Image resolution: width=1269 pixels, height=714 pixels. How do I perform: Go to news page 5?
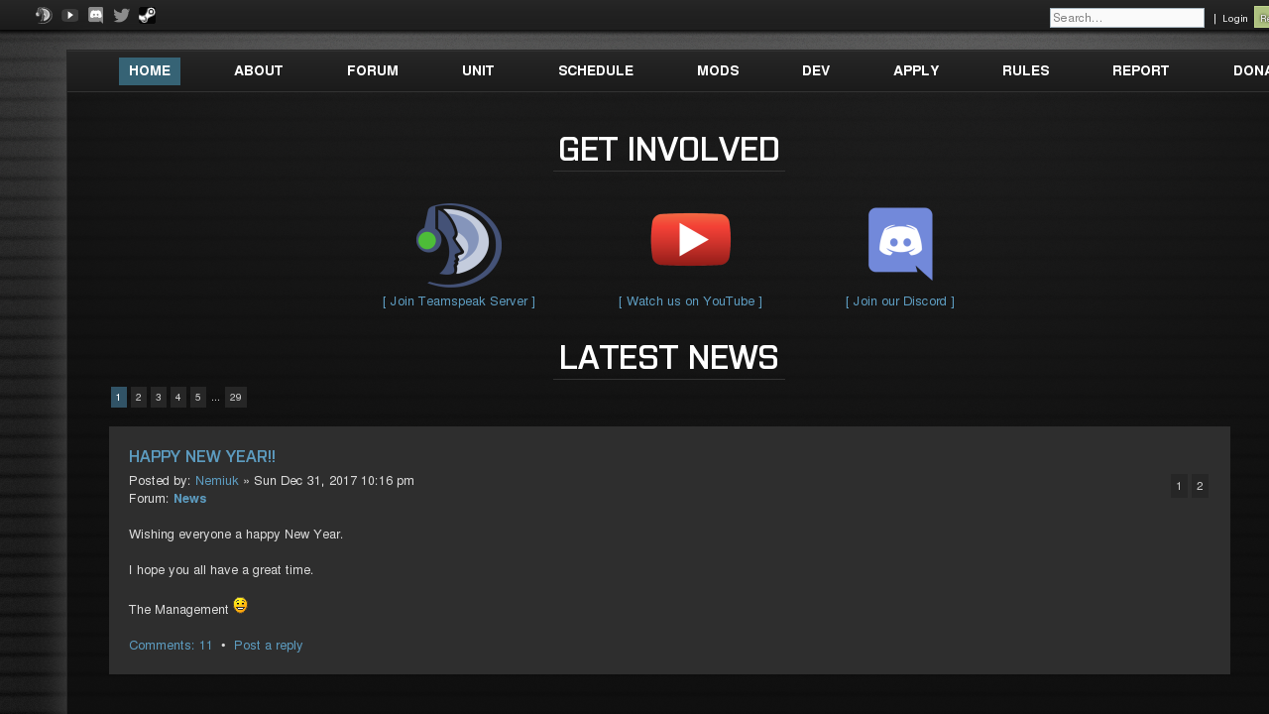point(198,398)
